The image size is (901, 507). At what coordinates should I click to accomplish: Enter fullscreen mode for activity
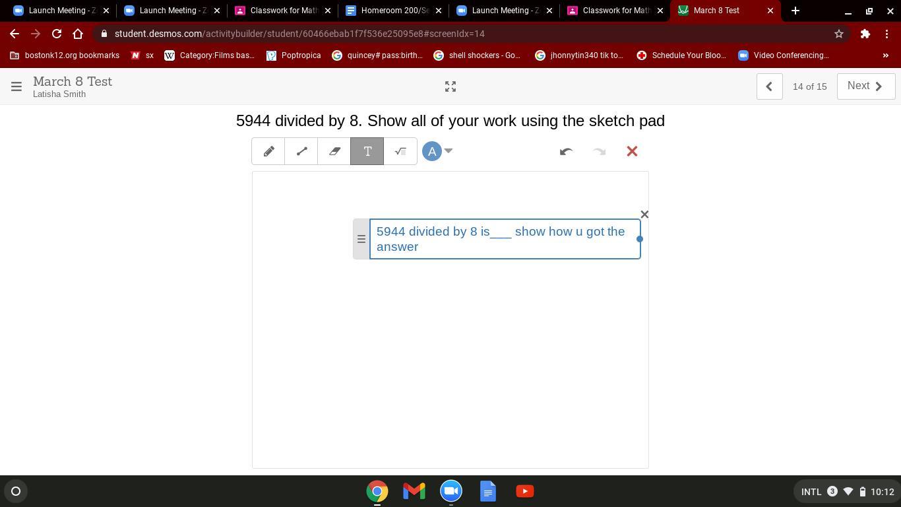click(x=450, y=86)
